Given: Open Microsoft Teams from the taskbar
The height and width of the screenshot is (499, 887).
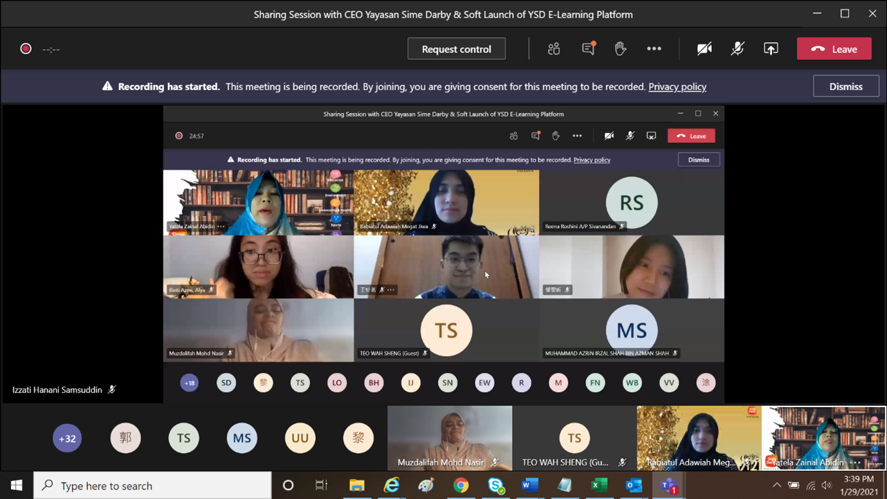Looking at the screenshot, I should (x=668, y=485).
